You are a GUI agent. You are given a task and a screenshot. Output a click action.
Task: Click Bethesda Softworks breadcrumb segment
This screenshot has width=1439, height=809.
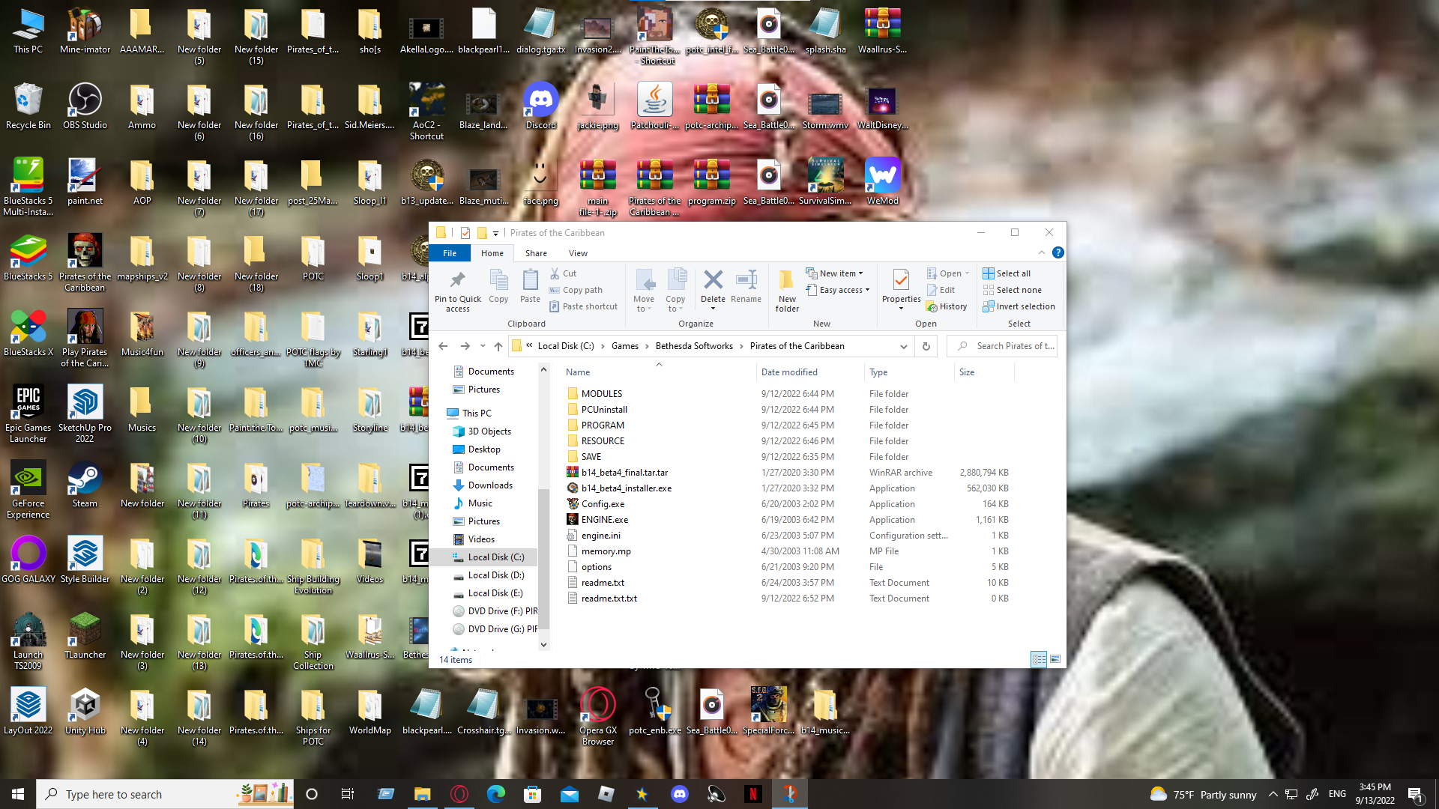pyautogui.click(x=694, y=346)
